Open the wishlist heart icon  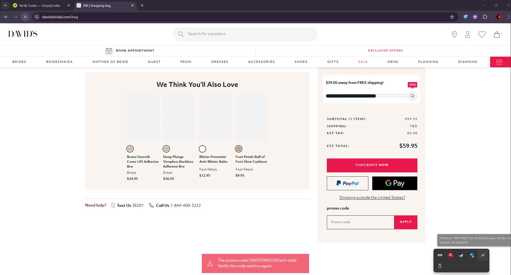[482, 34]
